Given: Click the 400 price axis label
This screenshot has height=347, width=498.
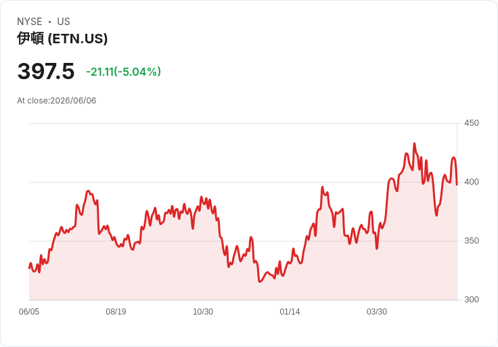Looking at the screenshot, I should (472, 182).
